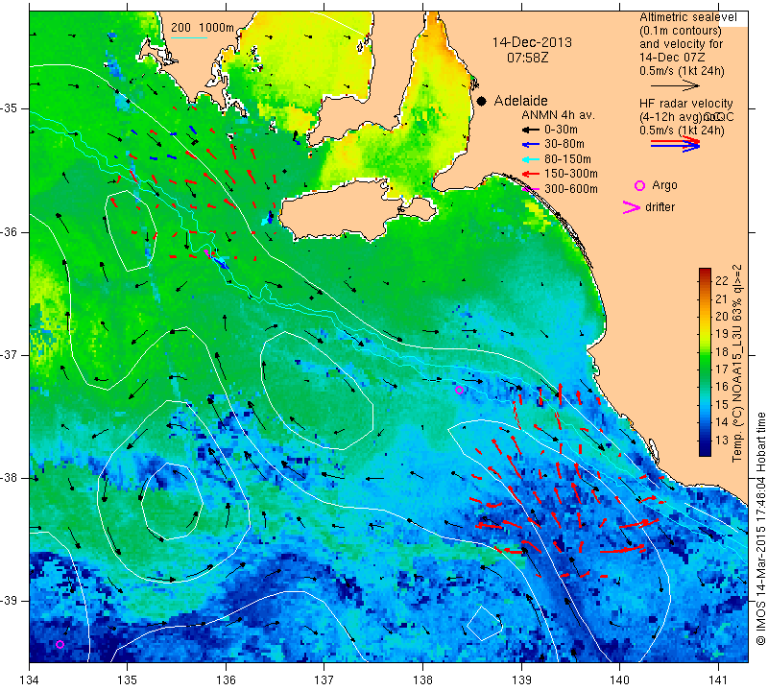Screen dimensions: 768x691
Task: Click the blue 30-80m legend arrow
Action: point(531,145)
